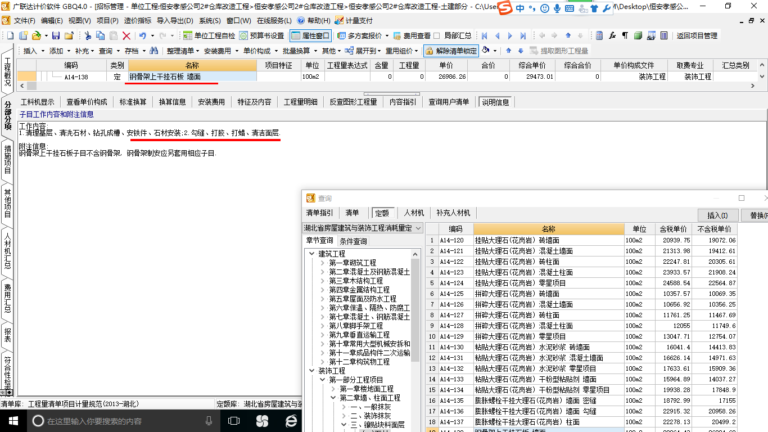Collapse the 建筑工程 tree node
Image resolution: width=768 pixels, height=432 pixels.
coord(312,254)
